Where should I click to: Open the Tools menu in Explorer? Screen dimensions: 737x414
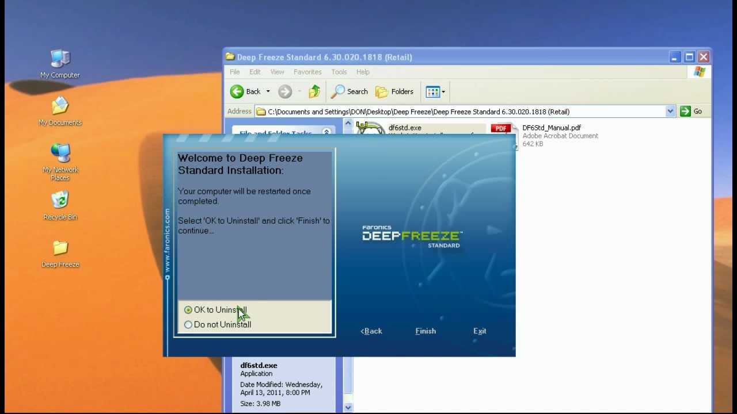339,72
